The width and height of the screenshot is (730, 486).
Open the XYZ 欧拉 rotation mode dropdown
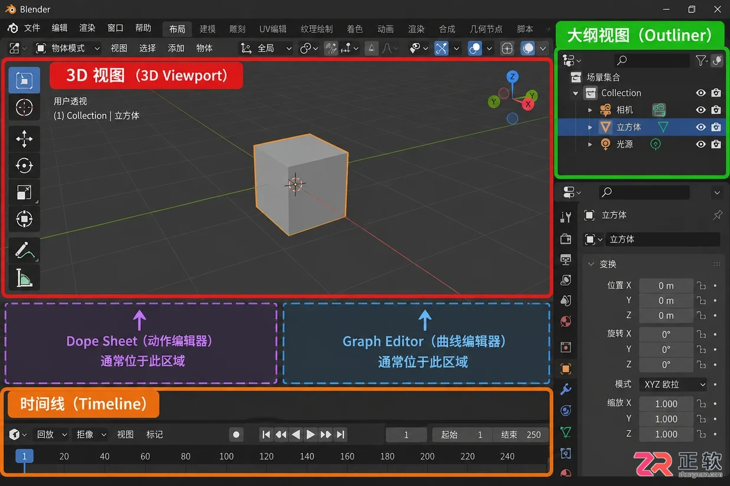click(x=673, y=384)
